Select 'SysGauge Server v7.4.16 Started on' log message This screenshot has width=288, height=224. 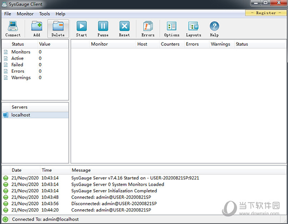[135, 178]
